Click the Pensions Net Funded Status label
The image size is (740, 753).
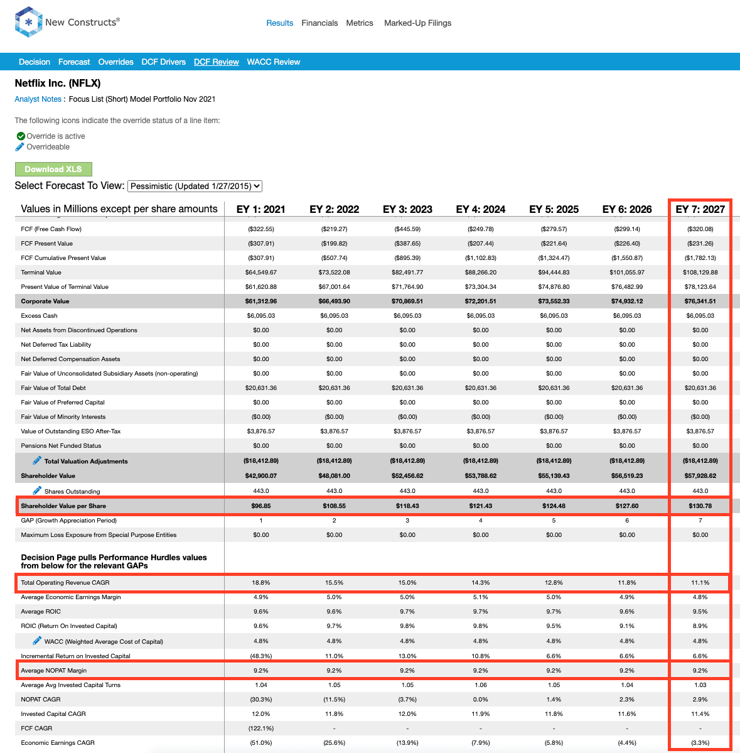61,446
